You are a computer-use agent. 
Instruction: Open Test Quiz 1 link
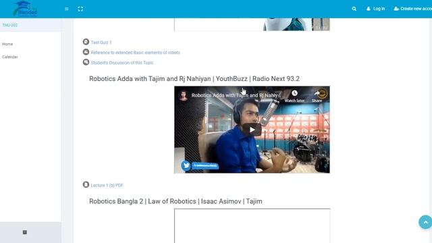101,43
